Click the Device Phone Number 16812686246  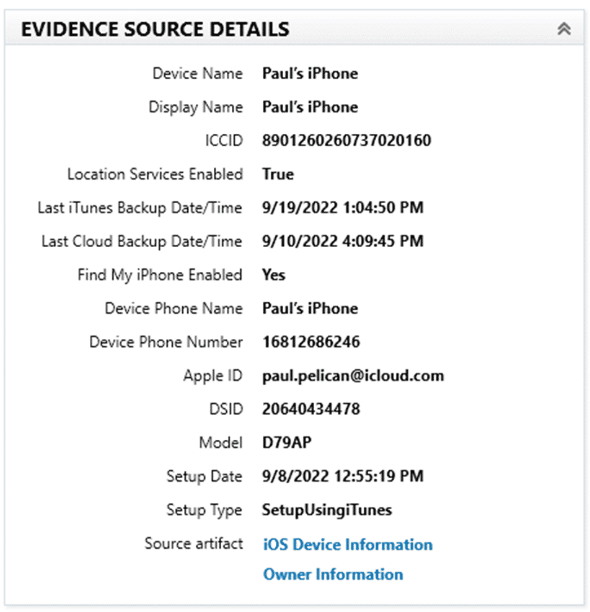[x=311, y=343]
